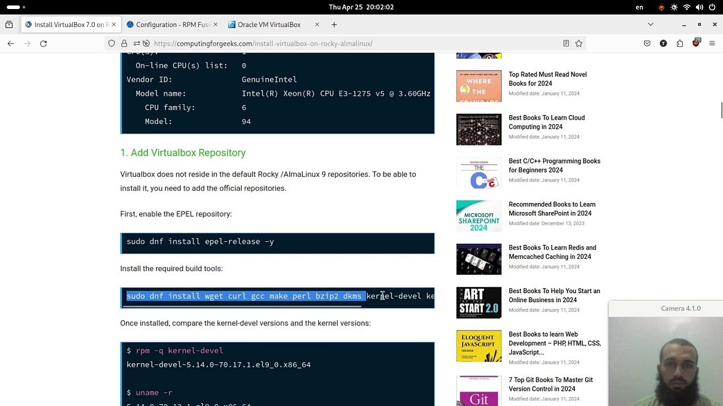Viewport: 723px width, 406px height.
Task: Click the red extension icon with badge
Action: [696, 43]
